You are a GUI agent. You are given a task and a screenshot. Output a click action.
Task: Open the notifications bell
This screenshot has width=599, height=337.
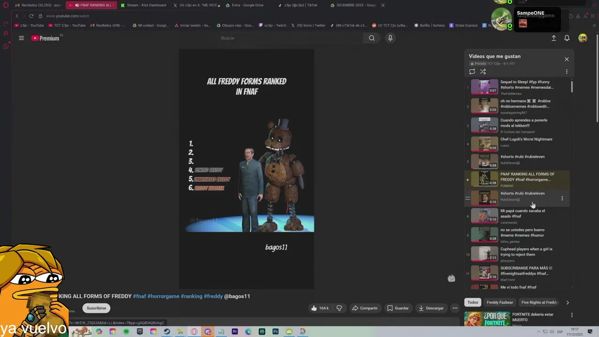[x=567, y=38]
